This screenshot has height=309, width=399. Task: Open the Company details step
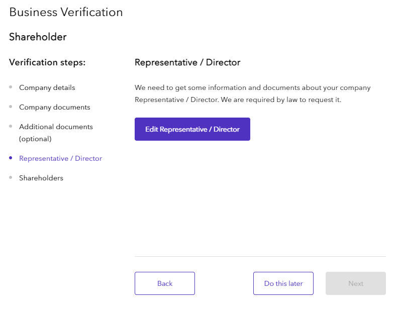coord(47,87)
